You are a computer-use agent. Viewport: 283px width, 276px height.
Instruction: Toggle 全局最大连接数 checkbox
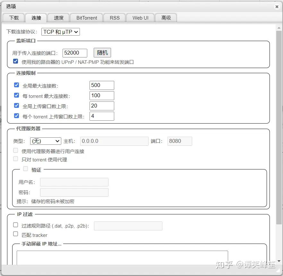16,85
